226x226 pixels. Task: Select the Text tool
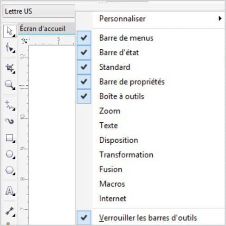pos(10,191)
